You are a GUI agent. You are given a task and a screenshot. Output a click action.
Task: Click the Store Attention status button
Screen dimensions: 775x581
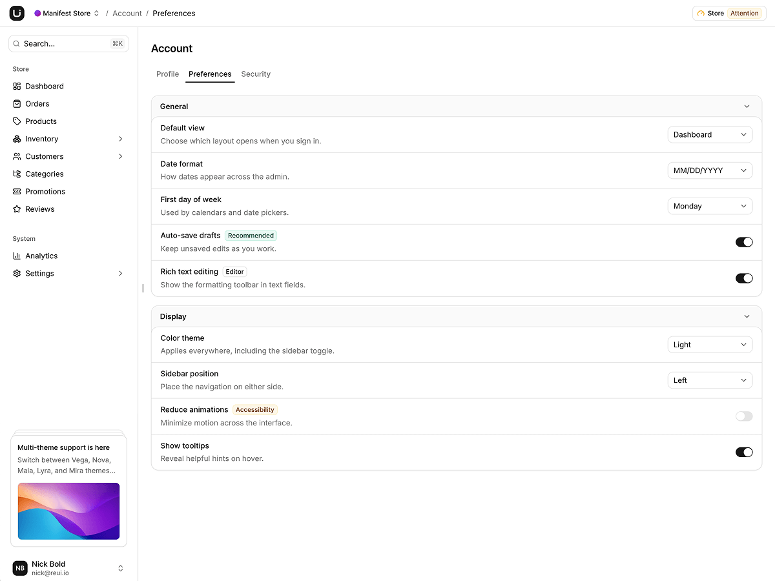click(729, 13)
